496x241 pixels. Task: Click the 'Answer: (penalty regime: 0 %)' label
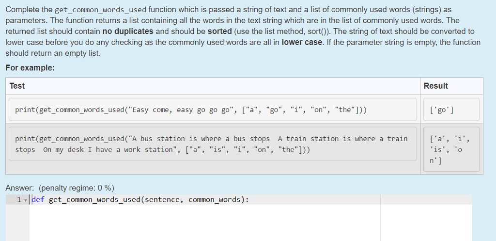60,188
